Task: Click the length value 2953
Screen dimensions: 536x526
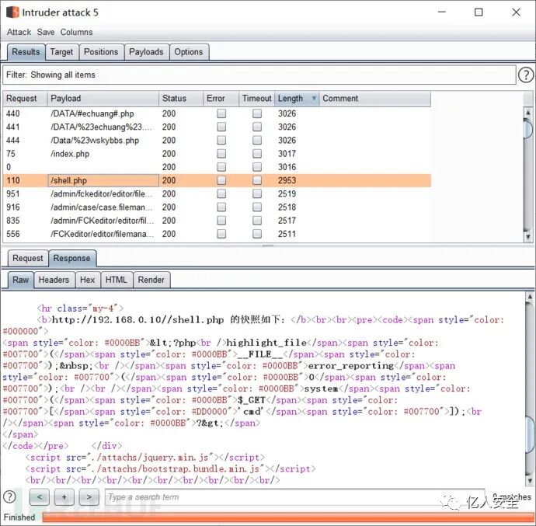Action: tap(287, 180)
